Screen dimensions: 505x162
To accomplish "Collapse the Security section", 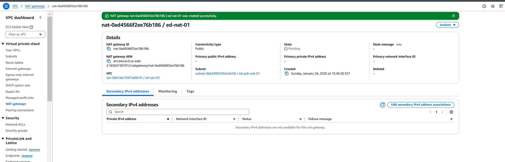I will [x=3, y=118].
